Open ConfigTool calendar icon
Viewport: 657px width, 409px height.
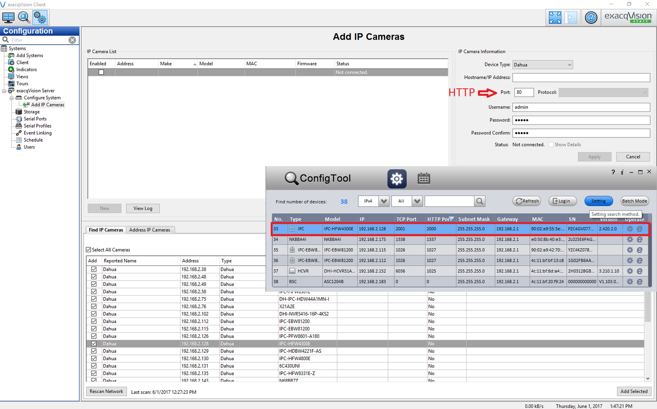coord(423,178)
